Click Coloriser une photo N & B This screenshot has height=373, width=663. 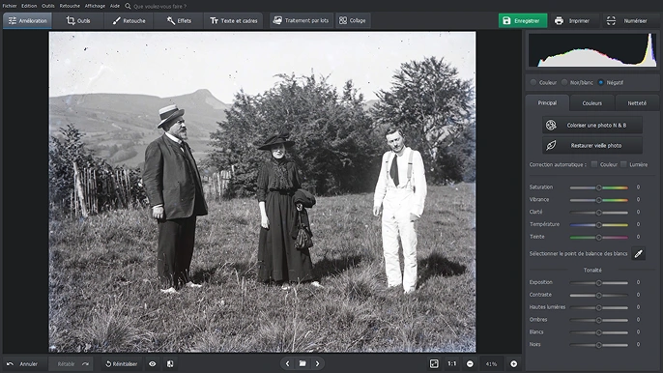[x=592, y=126]
